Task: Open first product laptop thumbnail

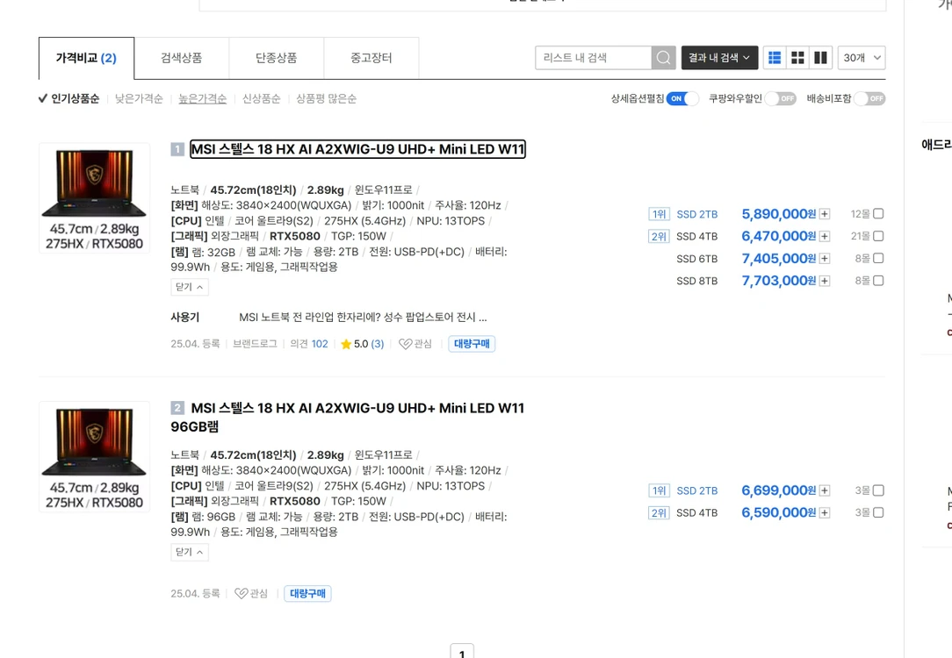Action: pos(94,197)
